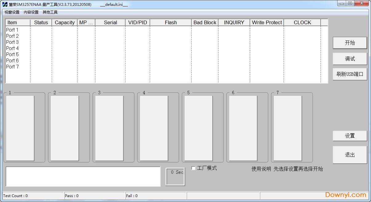Image resolution: width=371 pixels, height=202 pixels.
Task: Click the 退出 (Exit) button
Action: (x=350, y=155)
